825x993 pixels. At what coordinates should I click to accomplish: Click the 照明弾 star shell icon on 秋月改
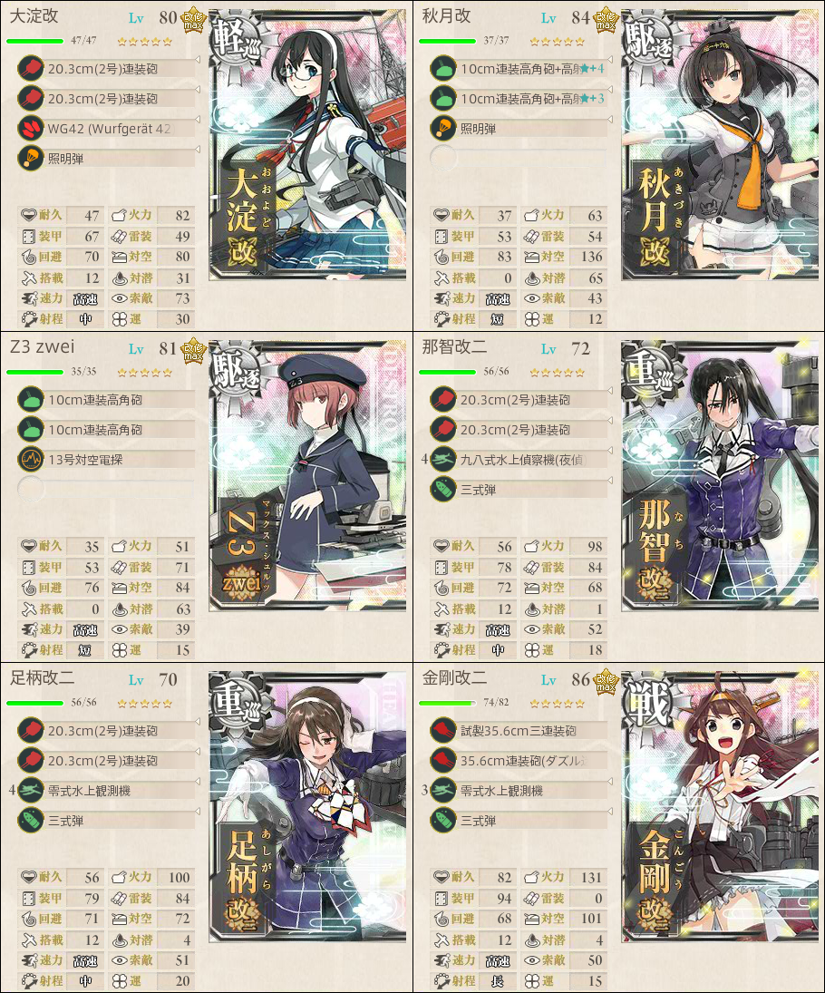tap(442, 129)
